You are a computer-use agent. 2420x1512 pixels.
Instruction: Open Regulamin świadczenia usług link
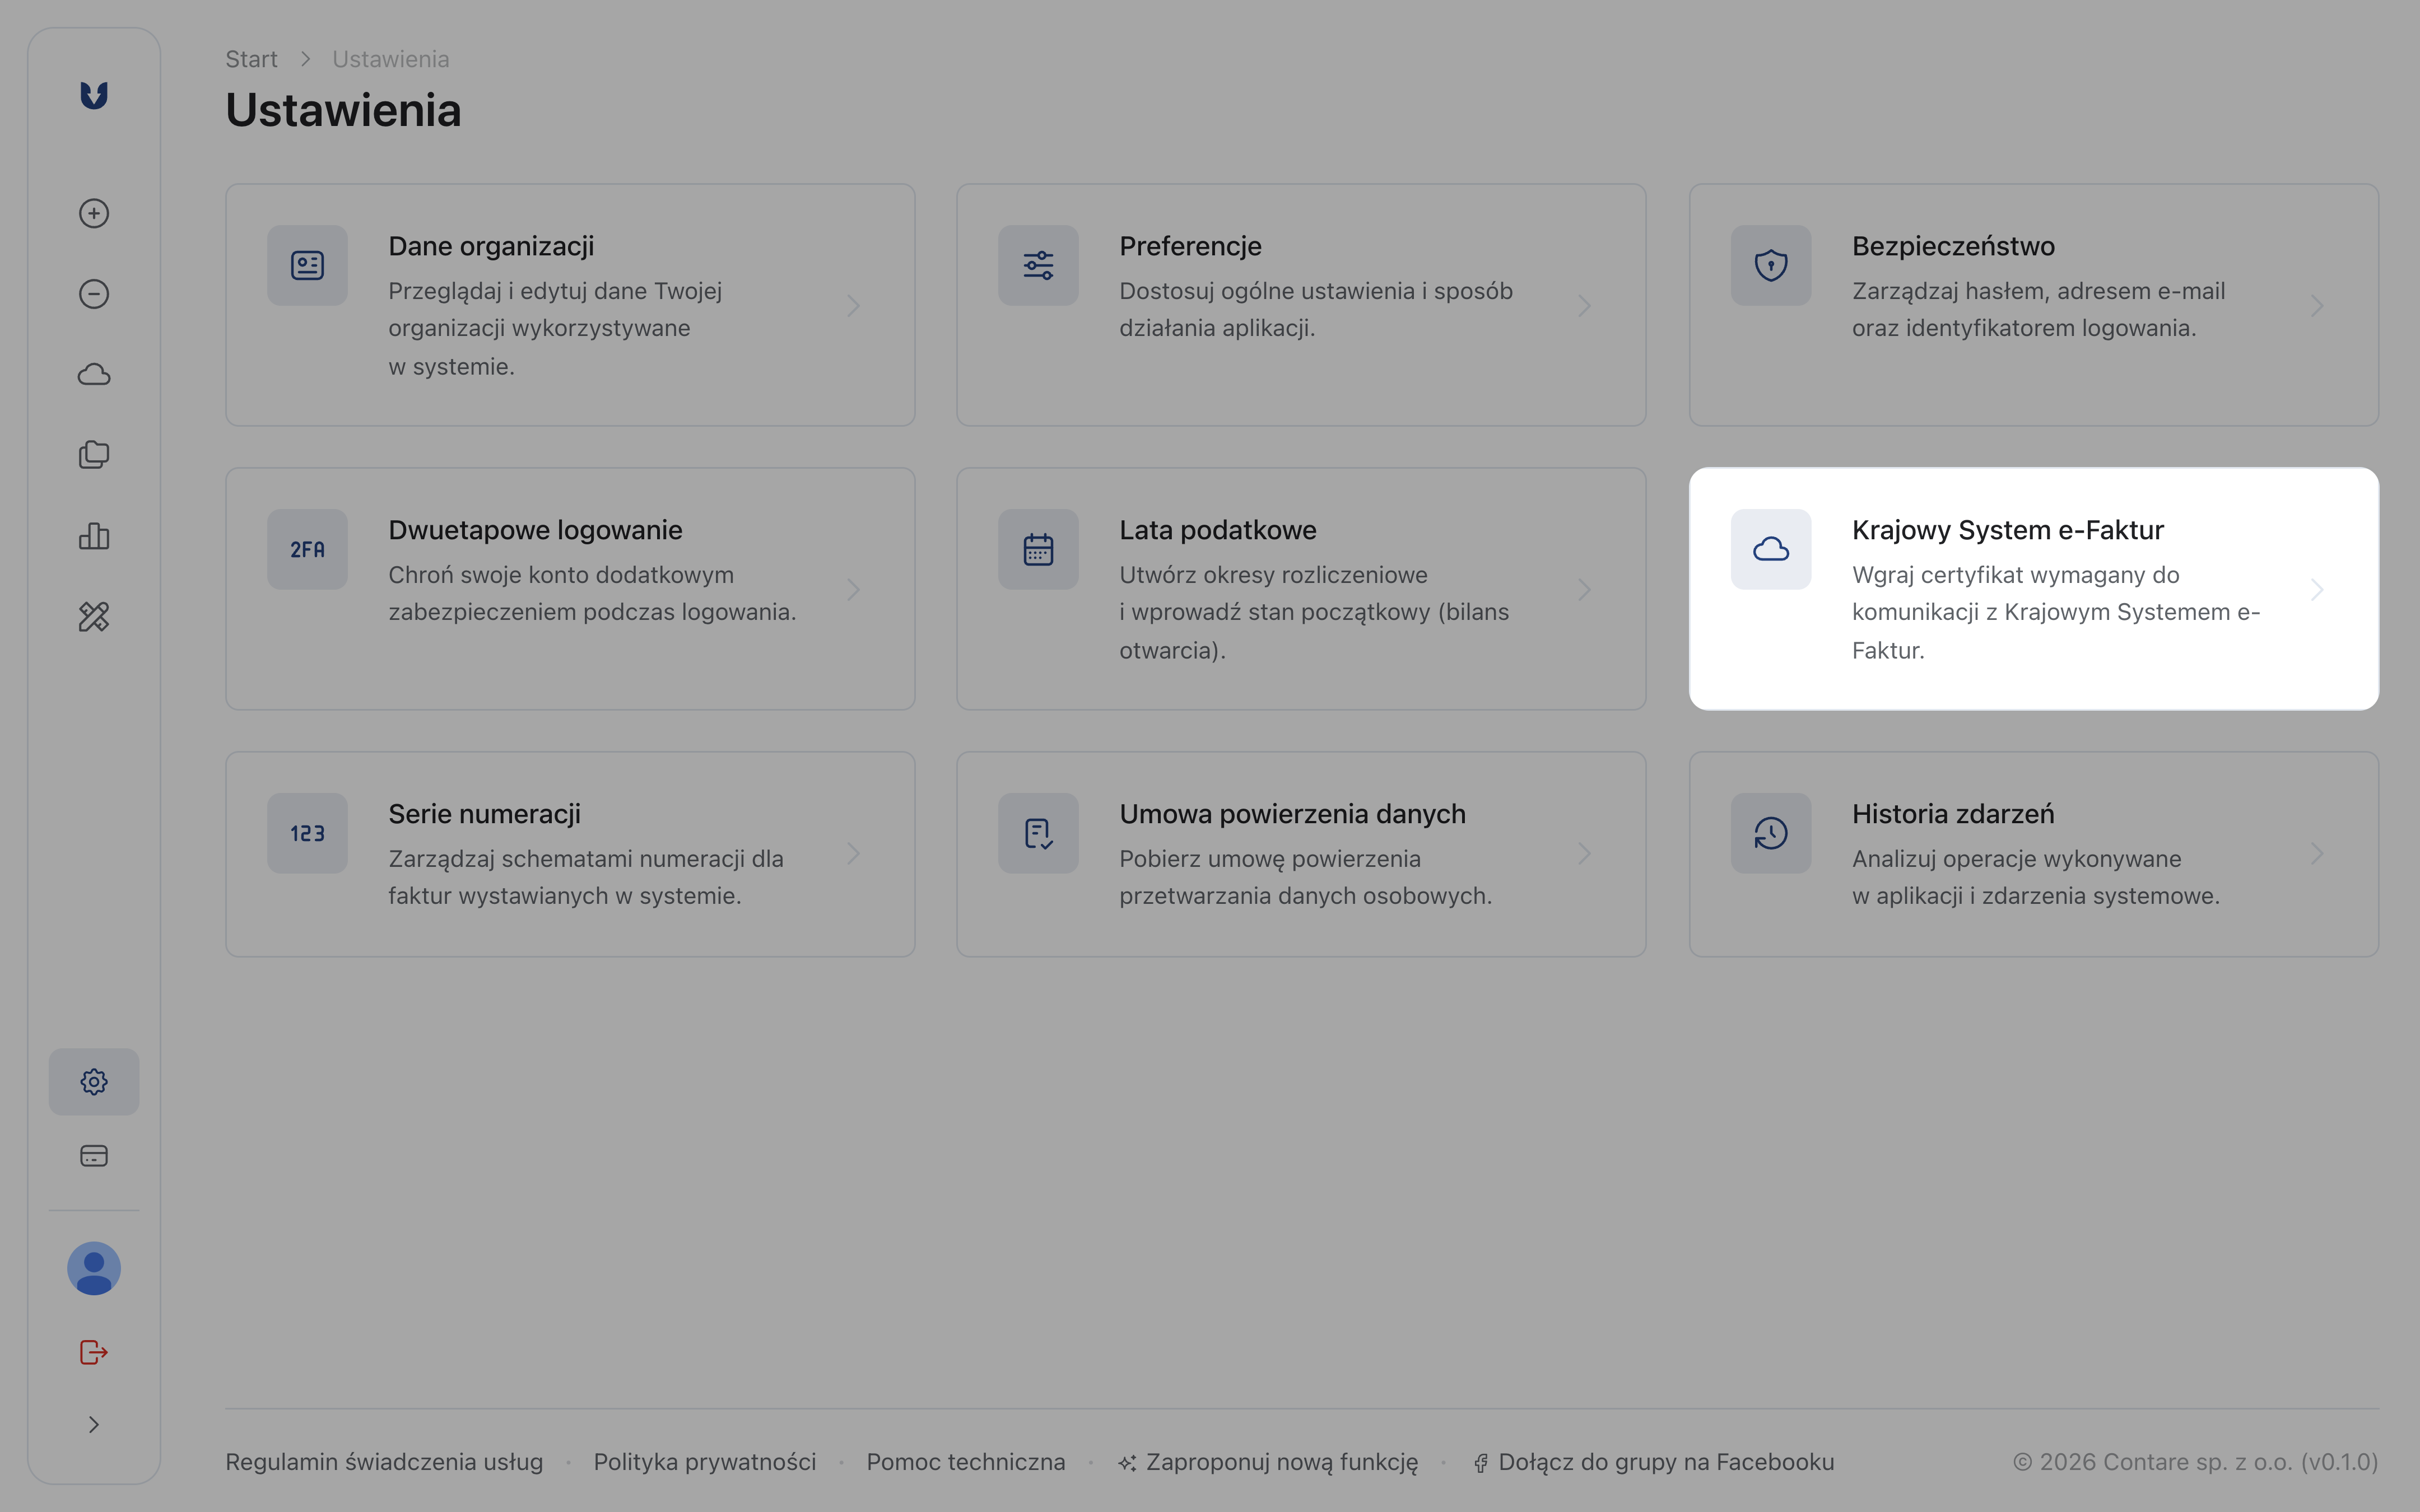(384, 1462)
